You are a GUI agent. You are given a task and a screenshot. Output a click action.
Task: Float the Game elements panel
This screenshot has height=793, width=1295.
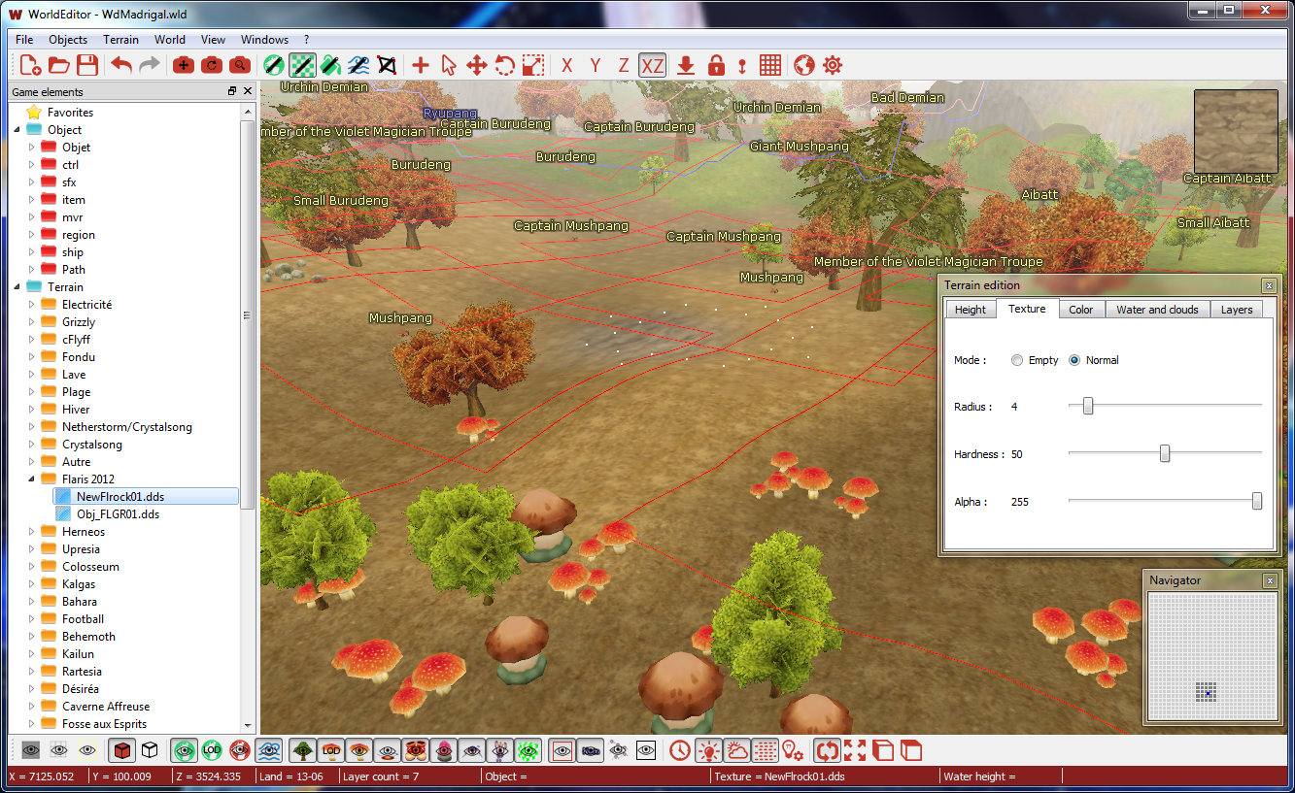232,91
